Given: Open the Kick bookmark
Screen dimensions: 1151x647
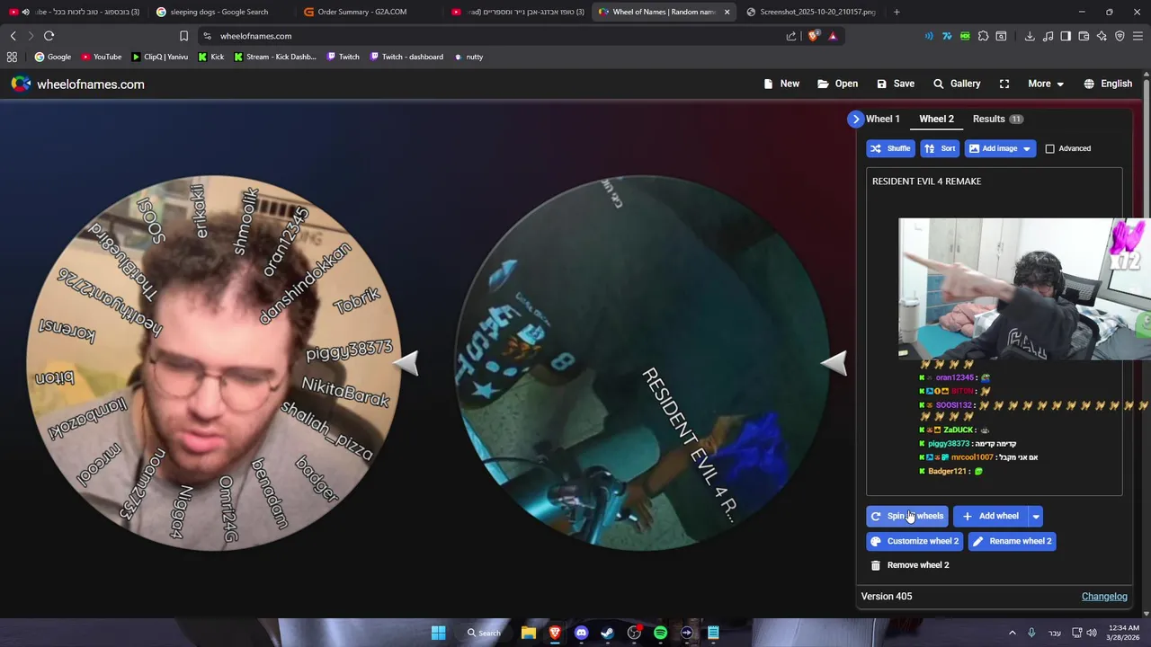Looking at the screenshot, I should [210, 57].
